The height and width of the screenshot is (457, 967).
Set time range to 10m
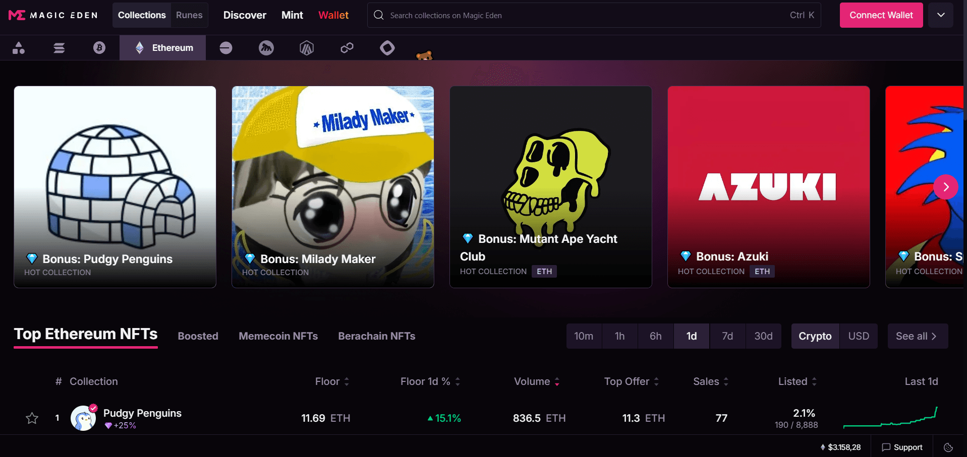click(x=584, y=336)
